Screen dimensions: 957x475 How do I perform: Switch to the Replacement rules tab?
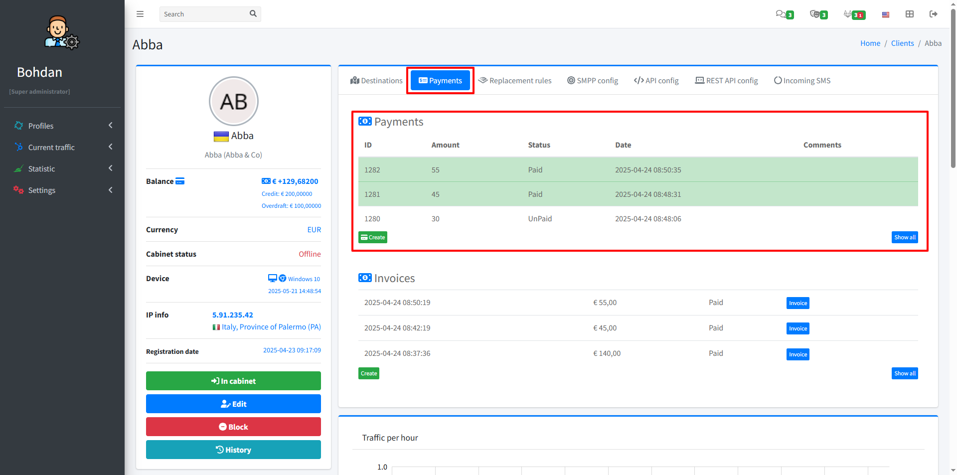pos(515,81)
